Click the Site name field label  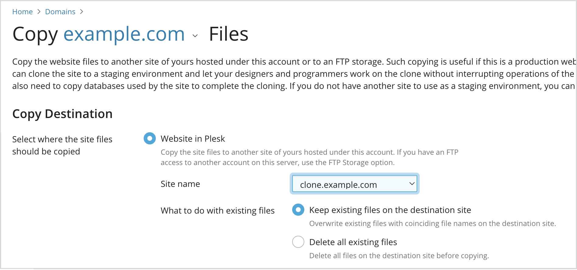click(x=180, y=184)
